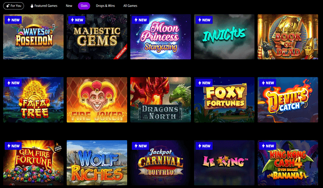Click NEW badge on Gem Fire Fortune
This screenshot has width=323, height=188.
pos(13,146)
